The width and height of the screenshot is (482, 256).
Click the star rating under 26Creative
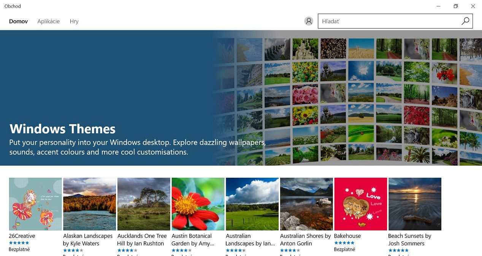coord(19,243)
